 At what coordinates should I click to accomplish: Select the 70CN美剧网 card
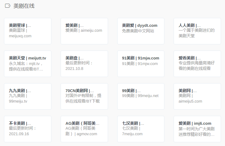coord(84,96)
